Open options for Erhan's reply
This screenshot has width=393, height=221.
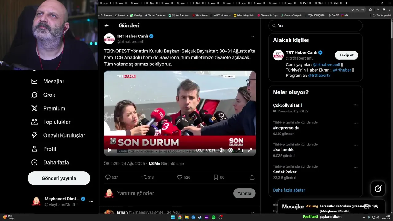(253, 212)
